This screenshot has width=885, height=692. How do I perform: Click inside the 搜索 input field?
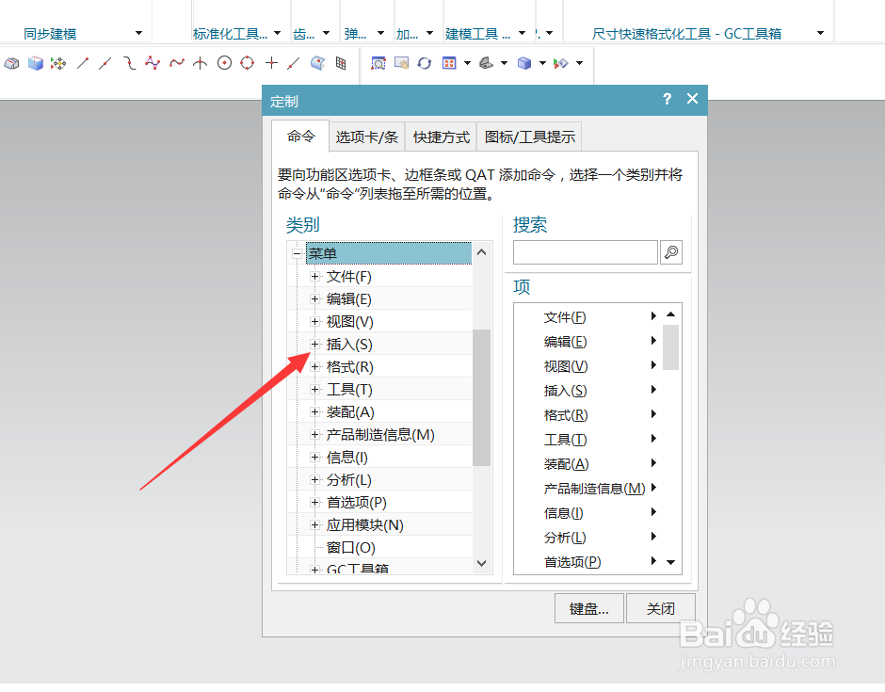click(x=584, y=252)
